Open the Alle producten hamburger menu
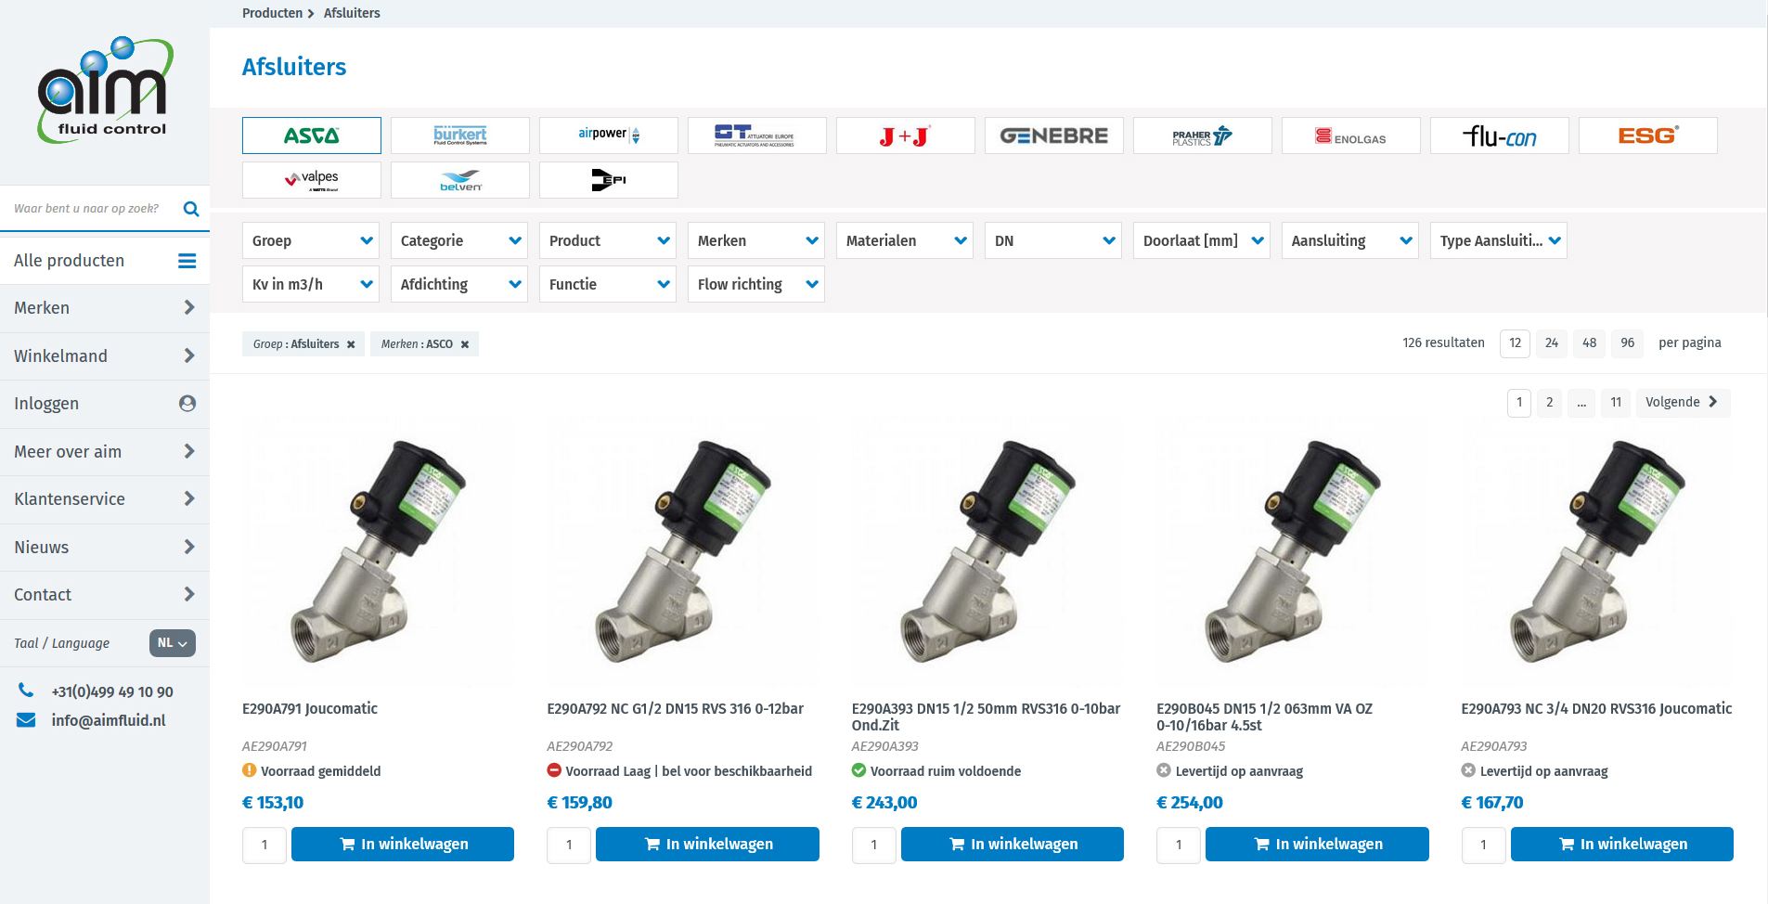The height and width of the screenshot is (904, 1768). pos(187,261)
